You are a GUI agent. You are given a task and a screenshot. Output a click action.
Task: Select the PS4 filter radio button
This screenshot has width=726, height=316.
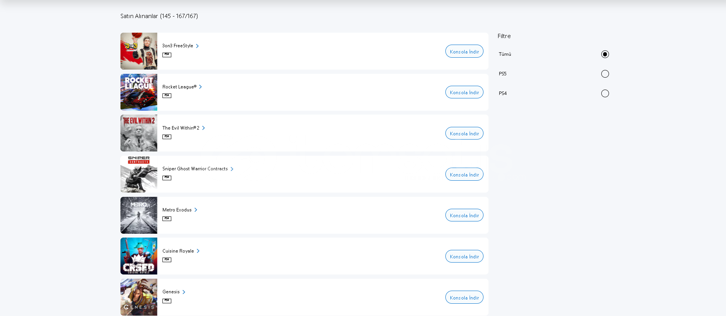point(605,93)
